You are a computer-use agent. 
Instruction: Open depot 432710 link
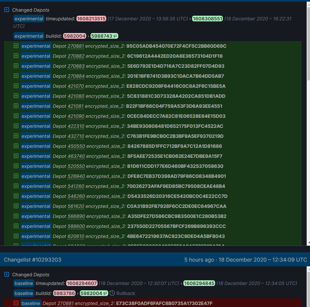click(x=75, y=136)
